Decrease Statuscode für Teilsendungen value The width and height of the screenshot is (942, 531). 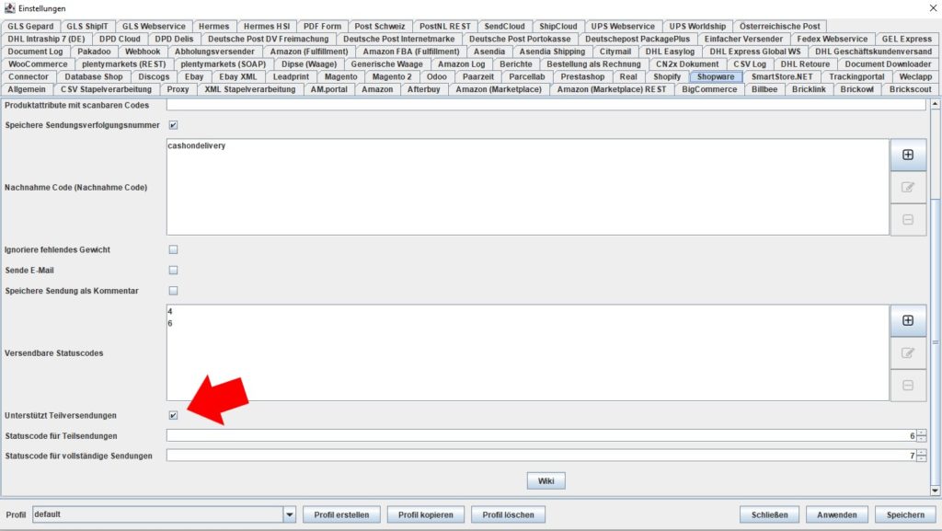[922, 438]
